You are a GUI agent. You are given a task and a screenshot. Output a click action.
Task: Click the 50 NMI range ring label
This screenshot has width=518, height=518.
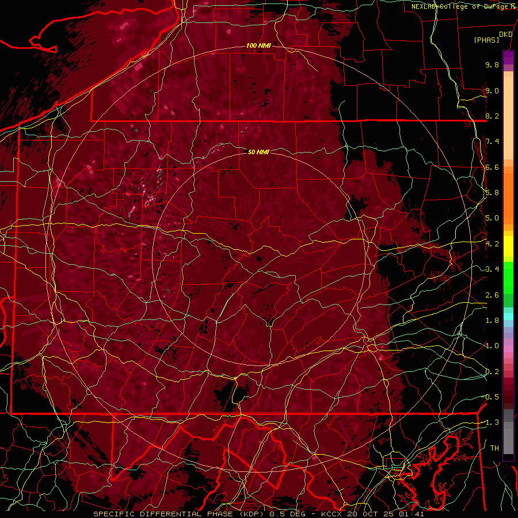point(258,152)
